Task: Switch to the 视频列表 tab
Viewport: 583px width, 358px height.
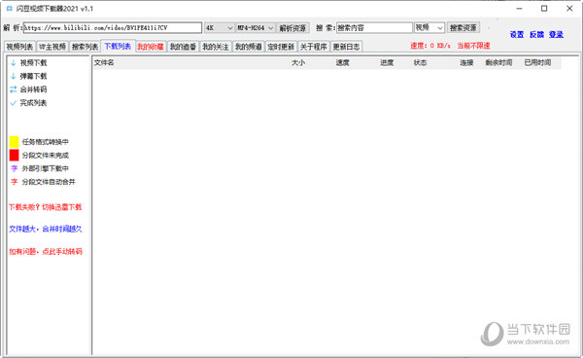Action: (19, 47)
